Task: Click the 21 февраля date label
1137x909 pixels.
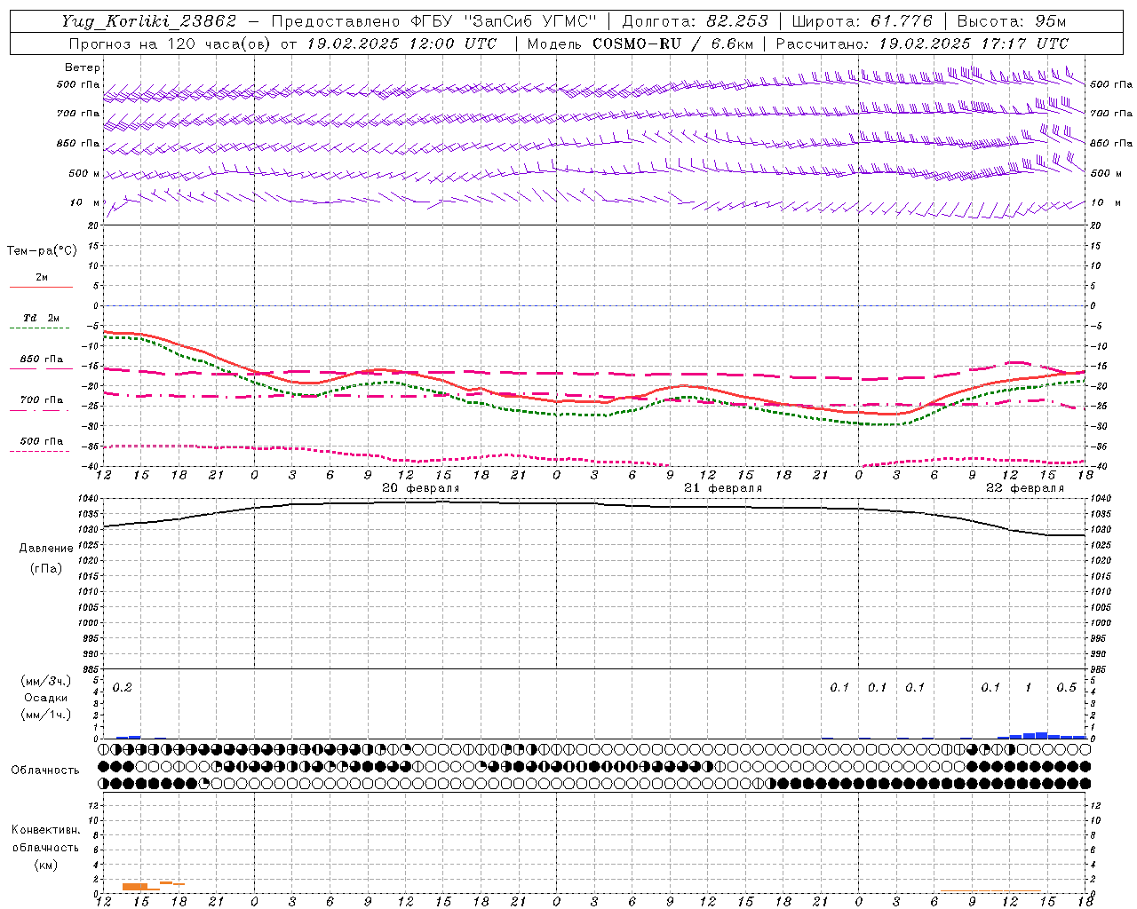Action: pyautogui.click(x=723, y=488)
